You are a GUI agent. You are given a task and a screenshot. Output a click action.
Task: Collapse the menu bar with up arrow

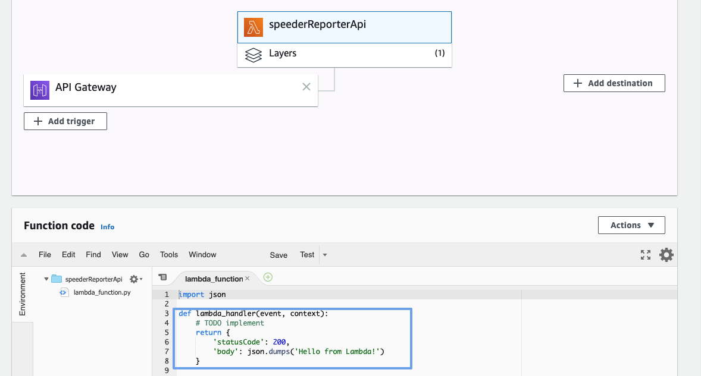pos(24,255)
